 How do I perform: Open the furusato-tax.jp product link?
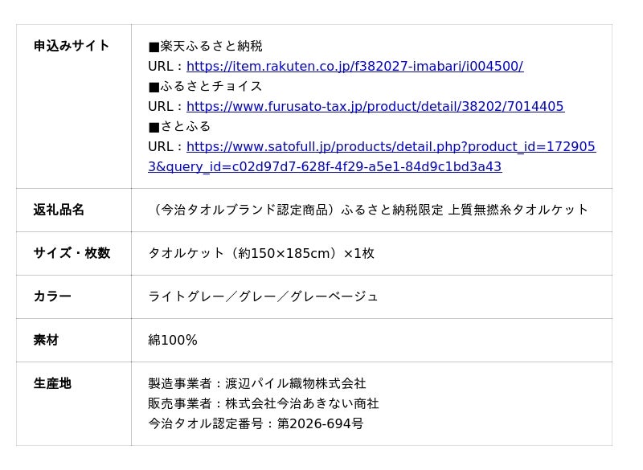(x=375, y=107)
